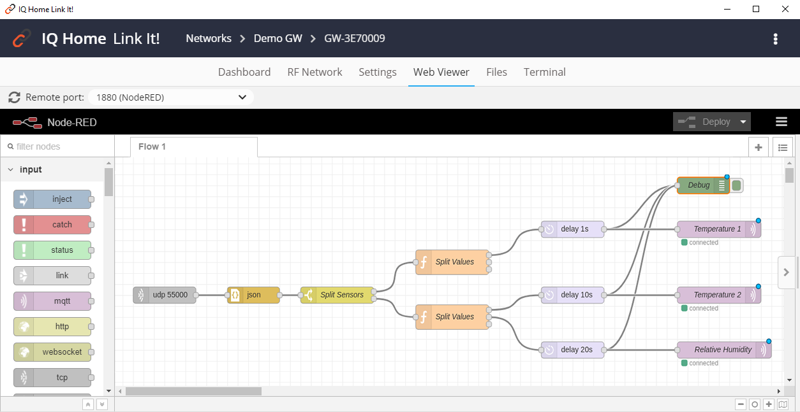Click the connected status under Relative Humidity
The width and height of the screenshot is (800, 412).
click(700, 363)
